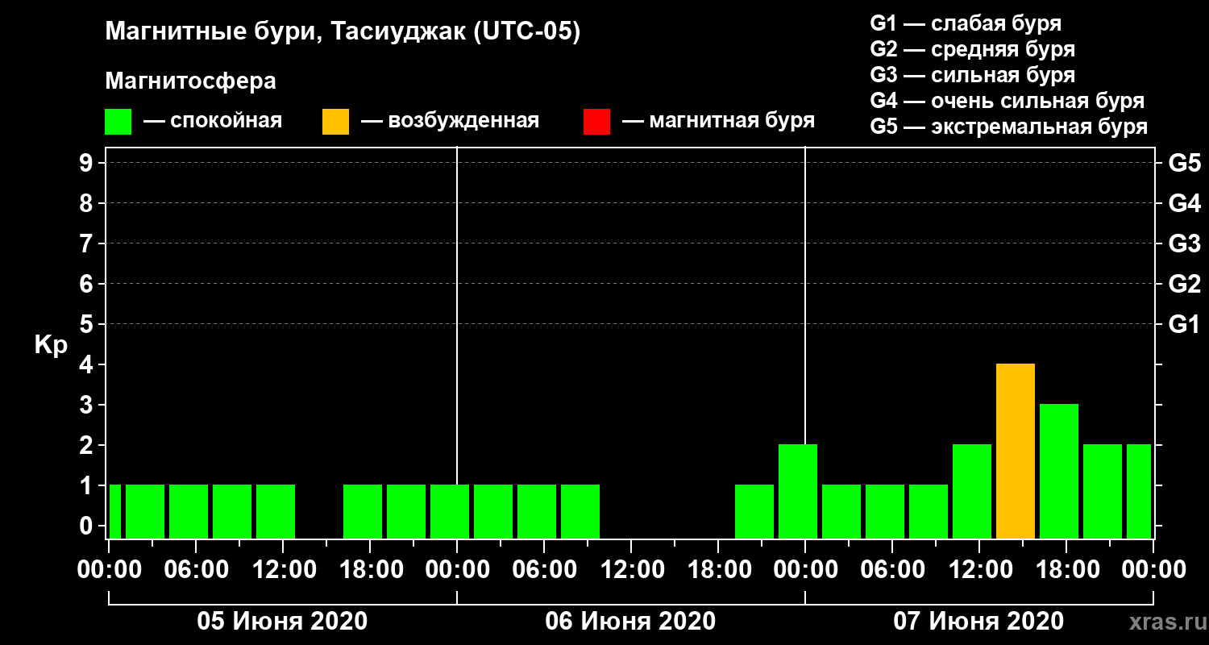The height and width of the screenshot is (645, 1209).
Task: Click 'G1 — слабая буря' legend line
Action: [x=966, y=23]
